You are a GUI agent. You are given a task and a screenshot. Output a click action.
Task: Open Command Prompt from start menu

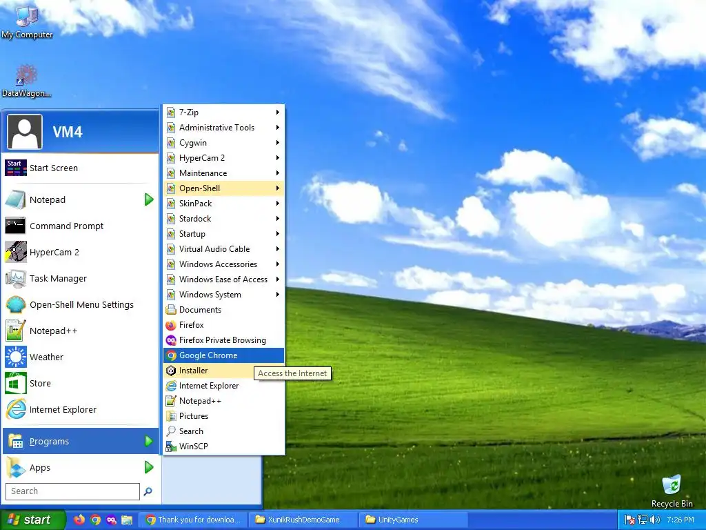(x=80, y=226)
